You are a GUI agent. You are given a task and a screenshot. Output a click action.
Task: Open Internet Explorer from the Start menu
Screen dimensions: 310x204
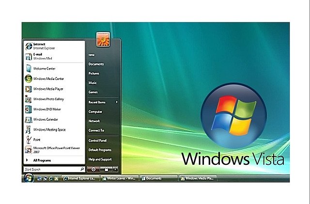pyautogui.click(x=54, y=46)
